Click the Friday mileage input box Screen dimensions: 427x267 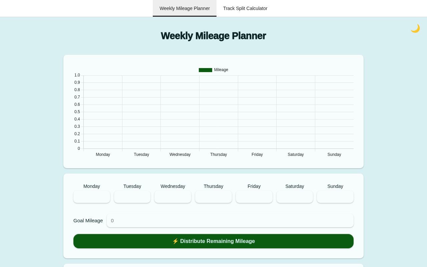254,197
